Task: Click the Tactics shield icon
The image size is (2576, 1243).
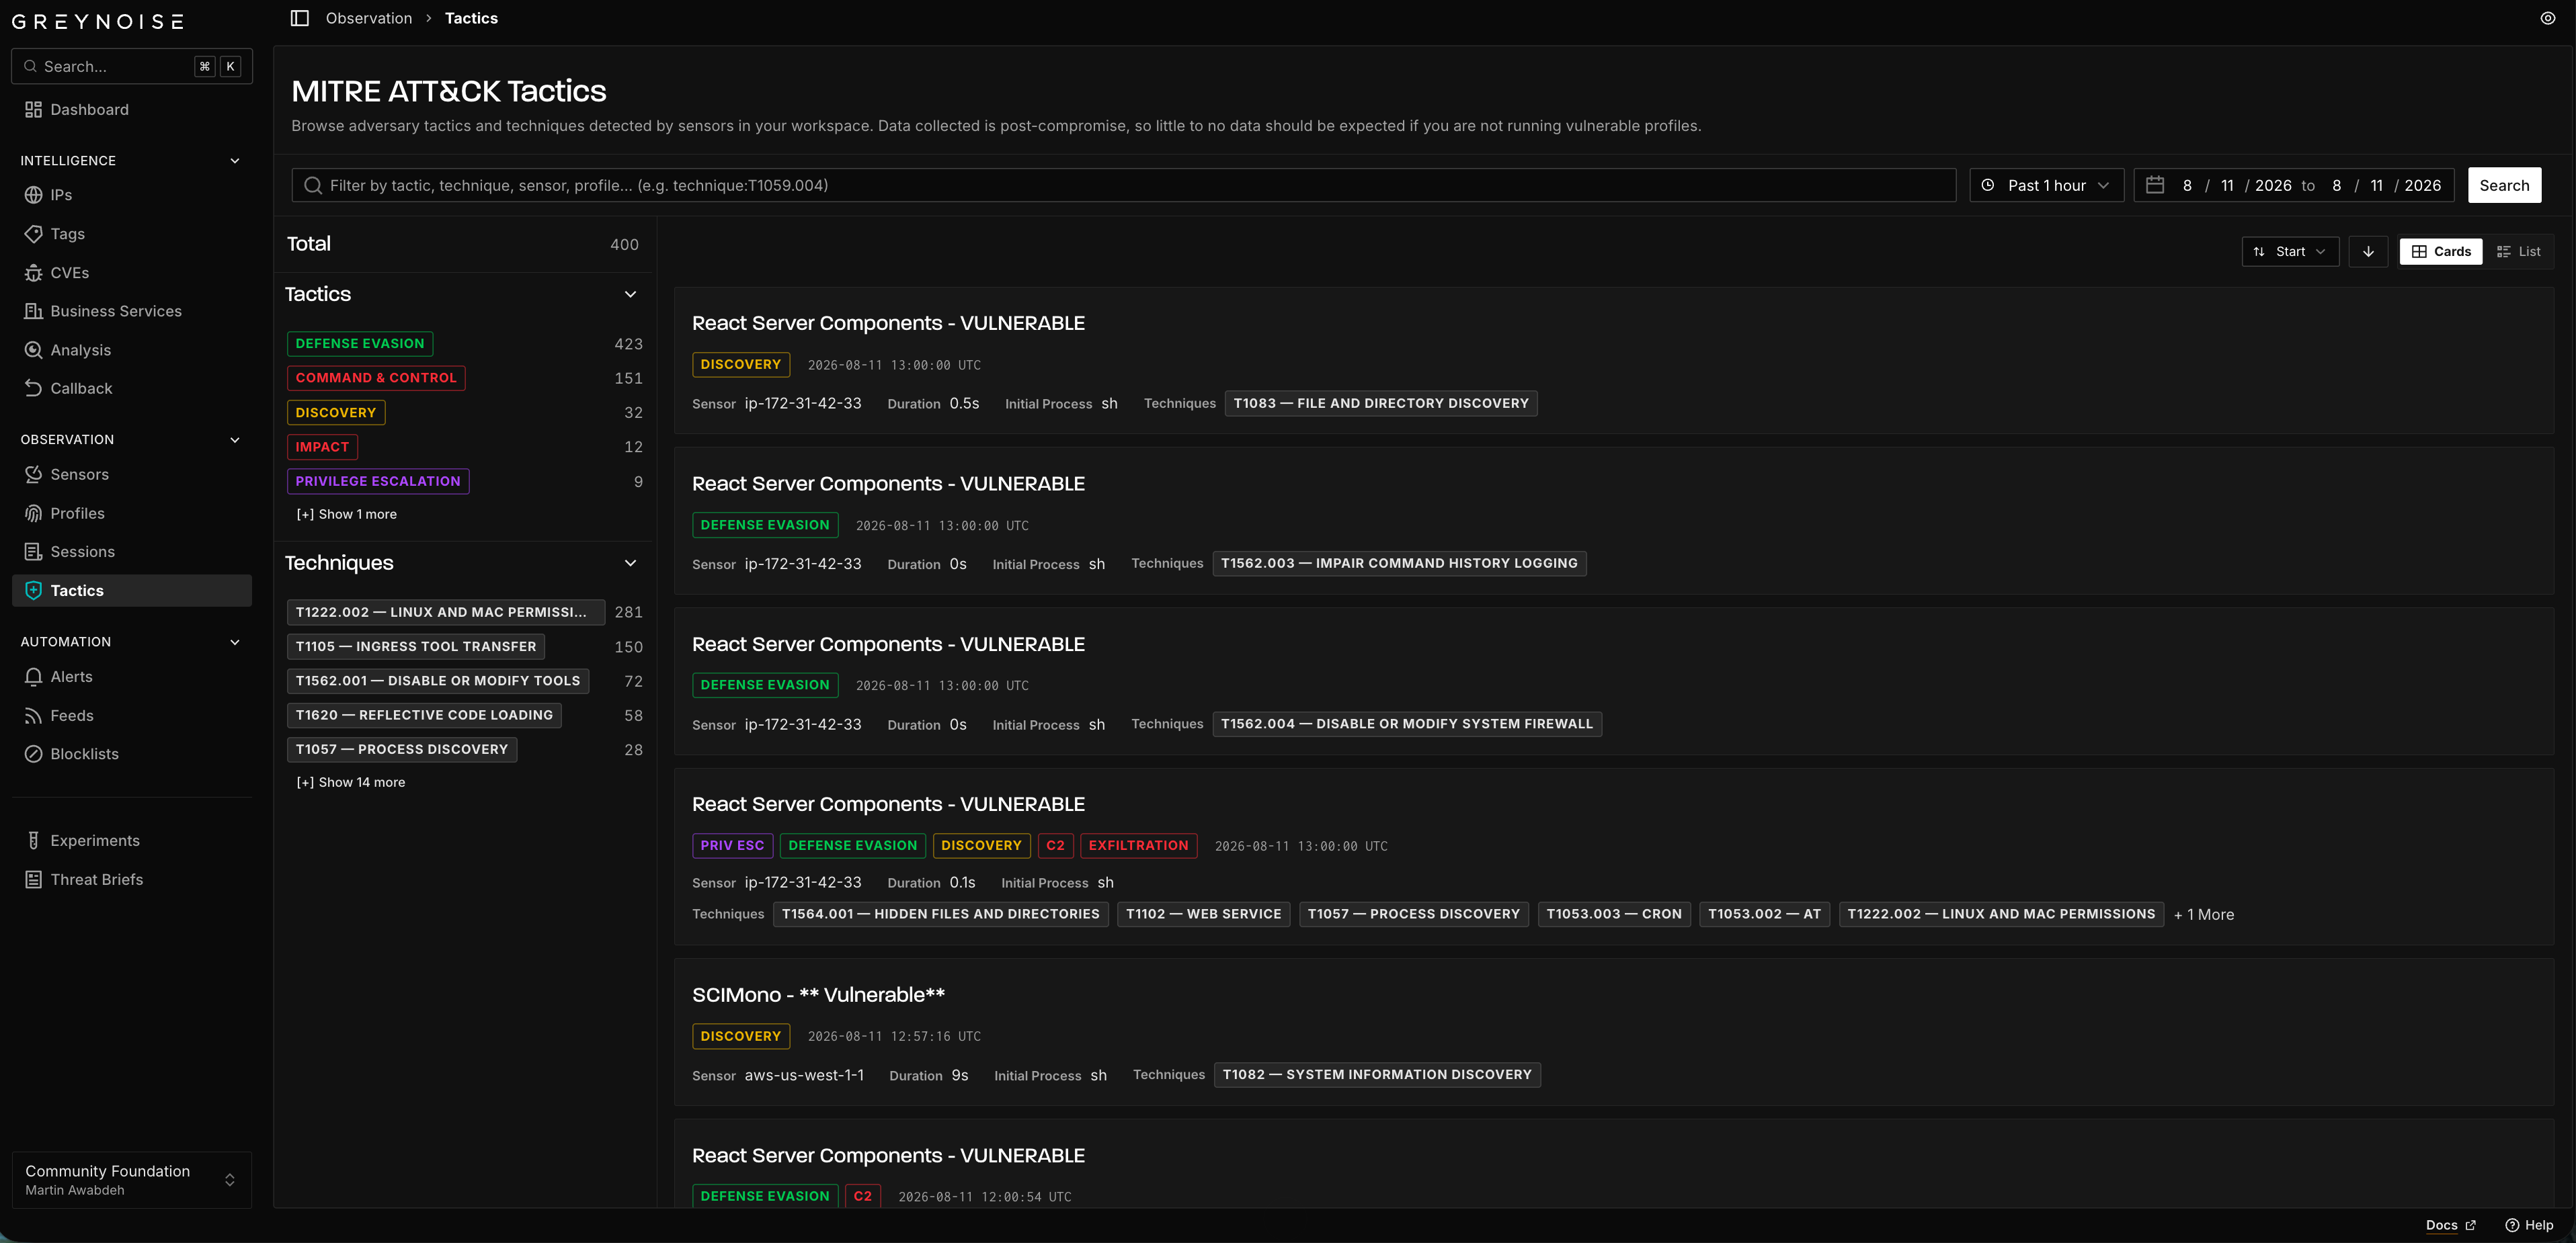Action: [x=33, y=591]
